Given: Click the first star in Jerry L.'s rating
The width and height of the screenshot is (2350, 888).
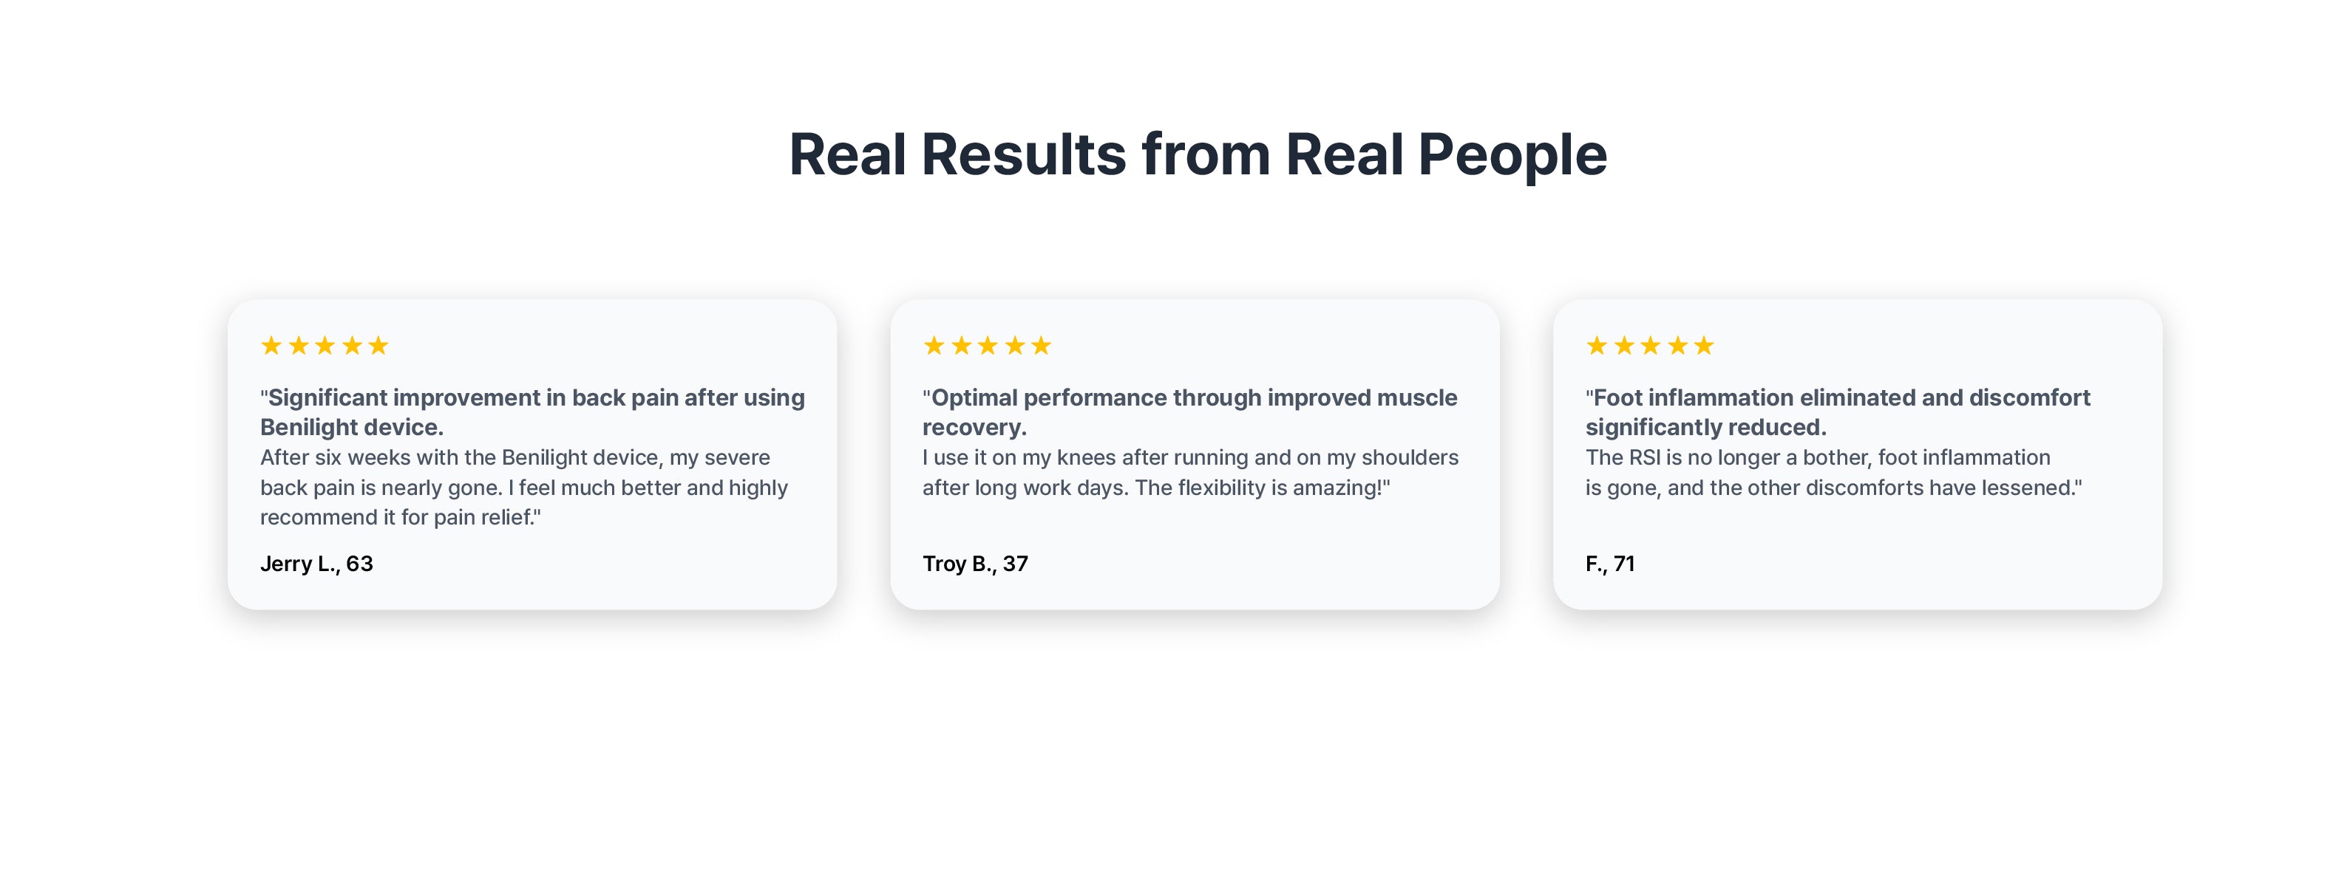Looking at the screenshot, I should (271, 346).
